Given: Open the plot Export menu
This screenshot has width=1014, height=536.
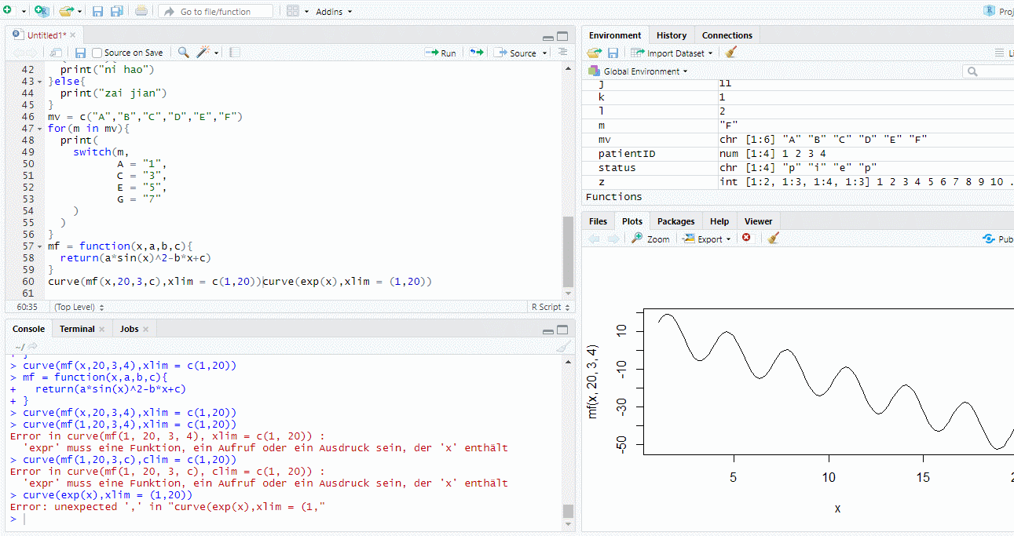Looking at the screenshot, I should click(707, 239).
